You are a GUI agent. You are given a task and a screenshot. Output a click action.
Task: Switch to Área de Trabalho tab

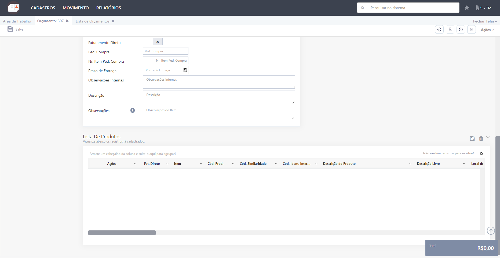pyautogui.click(x=17, y=21)
